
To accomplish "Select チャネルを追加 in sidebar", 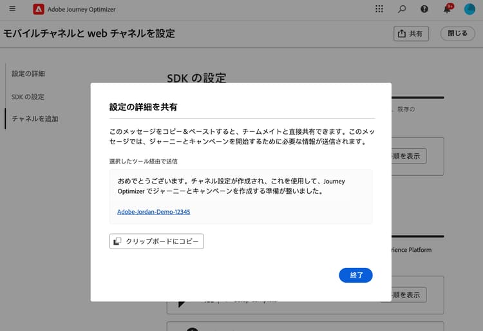I will pyautogui.click(x=35, y=118).
